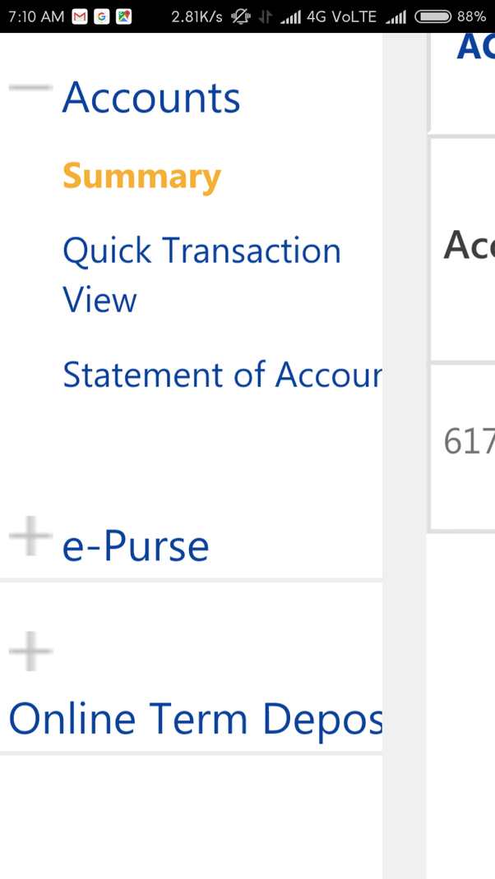Tap the 7:10 AM clock

point(36,16)
